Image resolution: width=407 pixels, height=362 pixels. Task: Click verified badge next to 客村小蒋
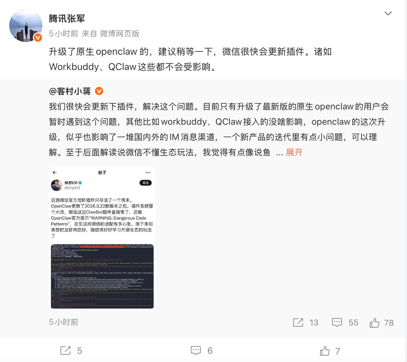coord(99,91)
